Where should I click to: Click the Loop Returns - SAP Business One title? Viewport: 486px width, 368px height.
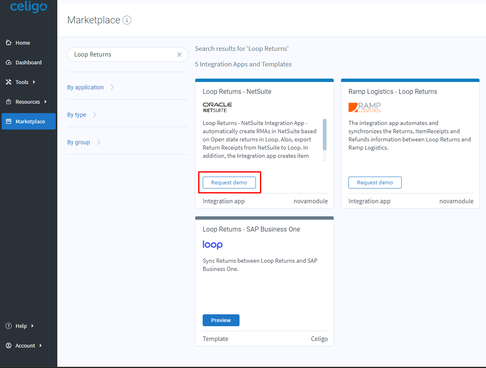click(251, 229)
